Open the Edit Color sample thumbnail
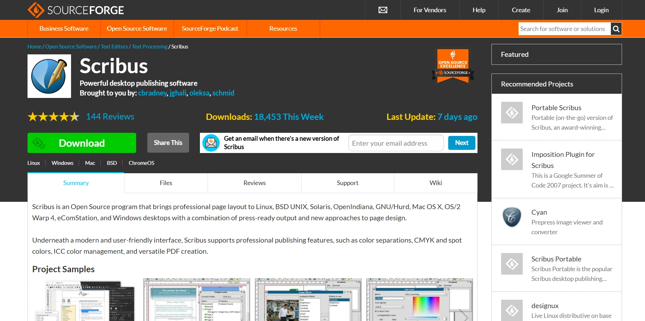This screenshot has height=321, width=645. [420, 300]
